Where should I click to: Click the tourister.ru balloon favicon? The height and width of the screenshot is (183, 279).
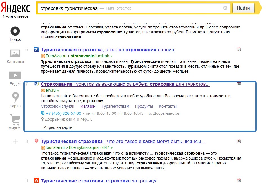click(36, 141)
